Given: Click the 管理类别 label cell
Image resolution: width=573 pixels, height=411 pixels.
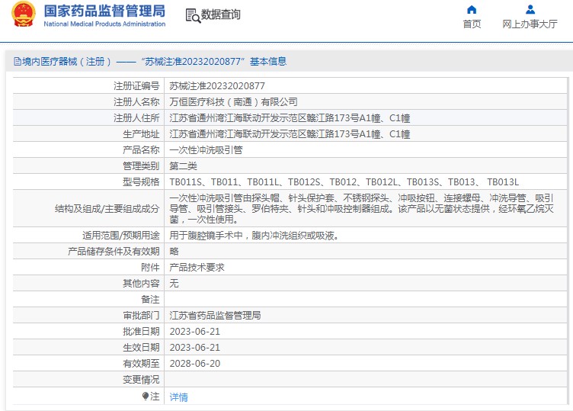Looking at the screenshot, I should (89, 166).
